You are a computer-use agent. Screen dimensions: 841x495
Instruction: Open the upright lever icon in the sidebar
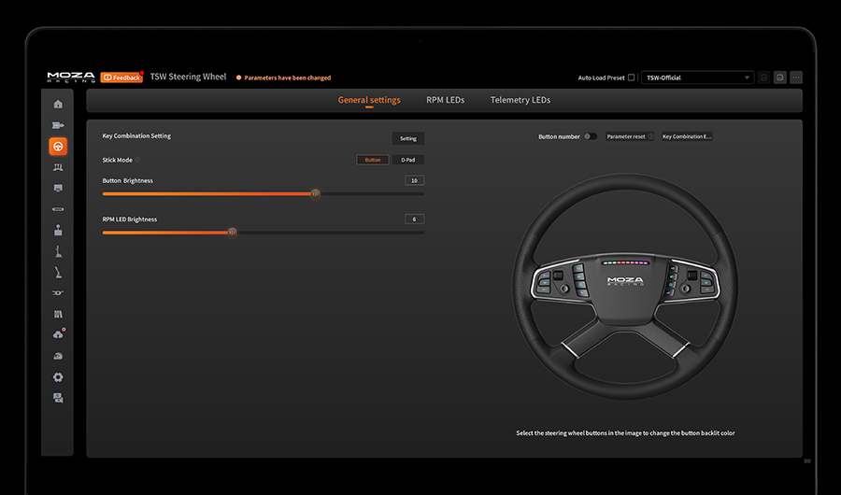coord(58,251)
